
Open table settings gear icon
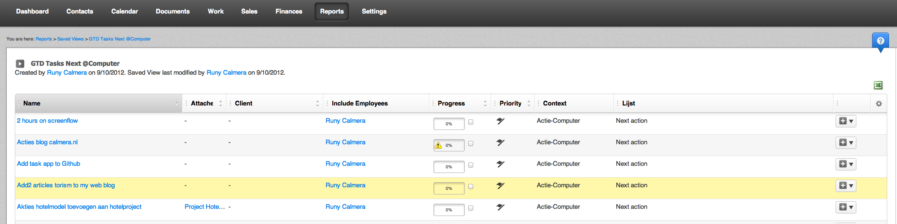(878, 104)
